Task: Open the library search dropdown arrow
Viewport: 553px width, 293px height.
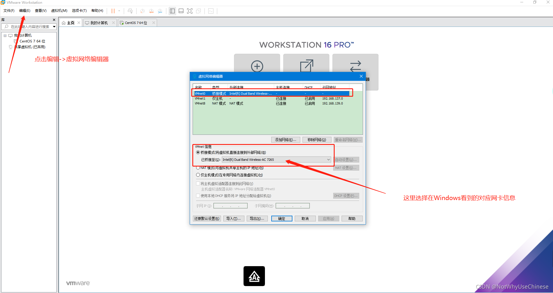Action: pyautogui.click(x=54, y=27)
